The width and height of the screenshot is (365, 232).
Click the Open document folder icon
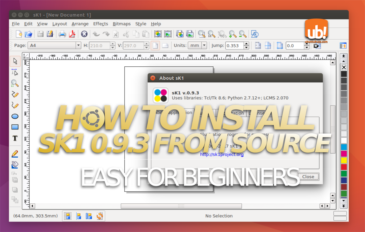point(28,34)
